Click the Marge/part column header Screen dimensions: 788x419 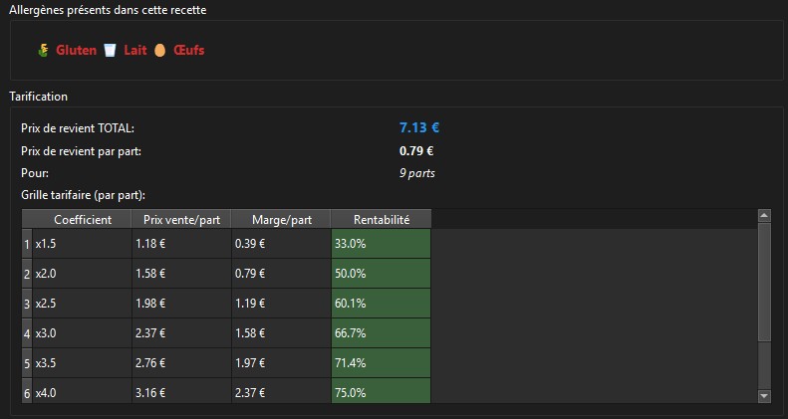(281, 219)
